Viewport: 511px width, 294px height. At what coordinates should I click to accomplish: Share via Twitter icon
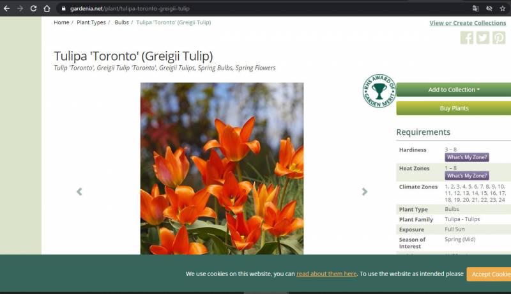tap(483, 38)
